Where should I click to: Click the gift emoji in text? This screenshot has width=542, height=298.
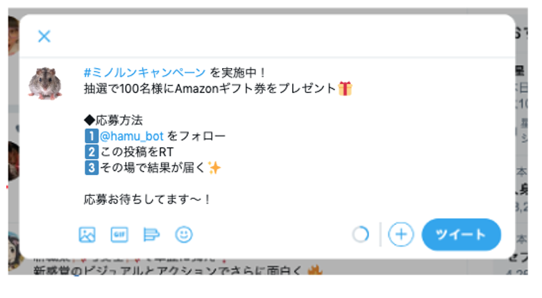(345, 89)
